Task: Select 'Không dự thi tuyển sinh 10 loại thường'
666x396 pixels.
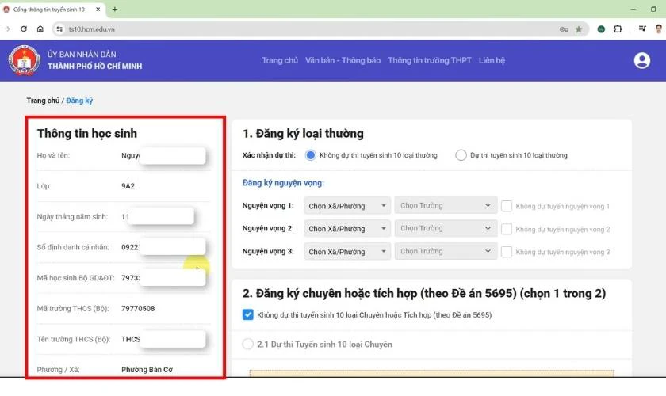Action: tap(311, 155)
